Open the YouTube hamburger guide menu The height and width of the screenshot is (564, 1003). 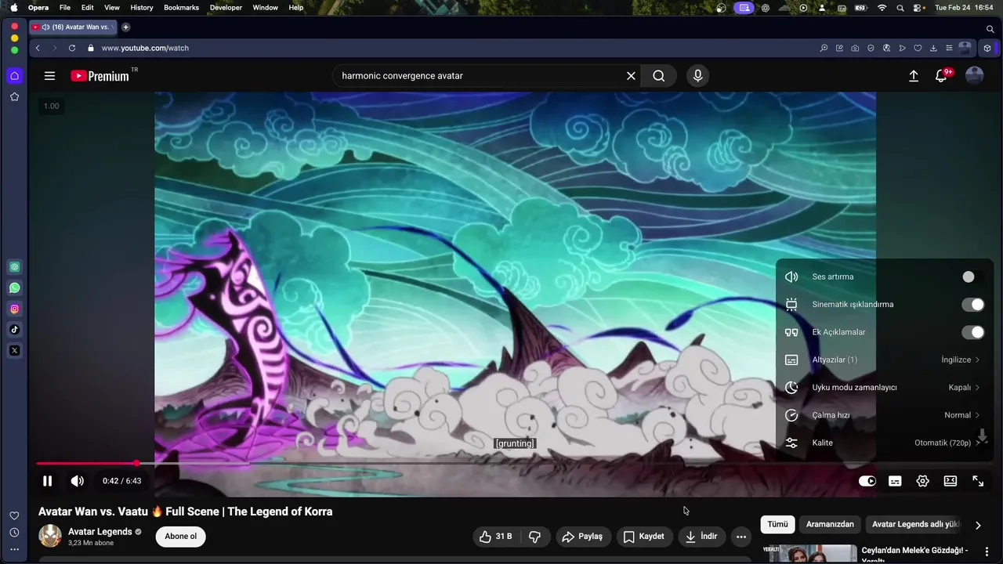(x=49, y=76)
